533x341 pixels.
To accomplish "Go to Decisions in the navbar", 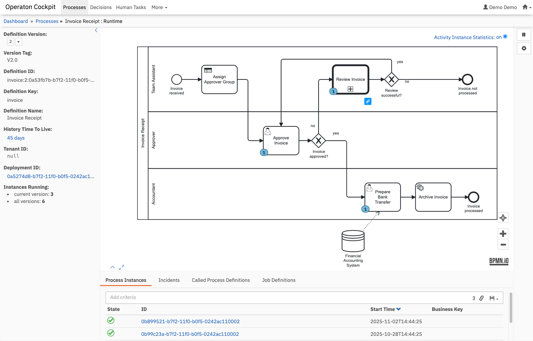I will (x=101, y=7).
